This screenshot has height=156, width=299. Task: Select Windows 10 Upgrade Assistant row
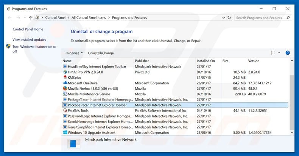click(x=175, y=133)
